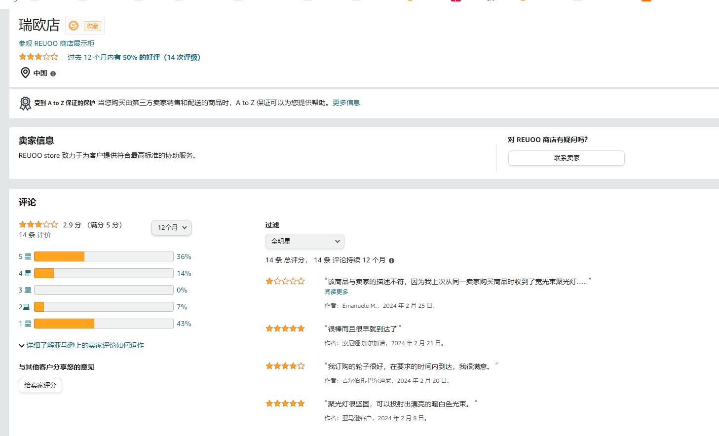Click the 收藏 badge next to store name
The height and width of the screenshot is (436, 719).
[x=92, y=26]
